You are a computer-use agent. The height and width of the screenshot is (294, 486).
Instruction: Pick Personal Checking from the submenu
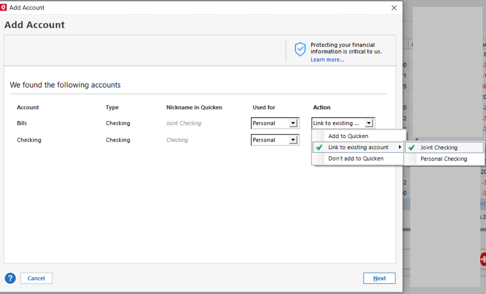(444, 159)
